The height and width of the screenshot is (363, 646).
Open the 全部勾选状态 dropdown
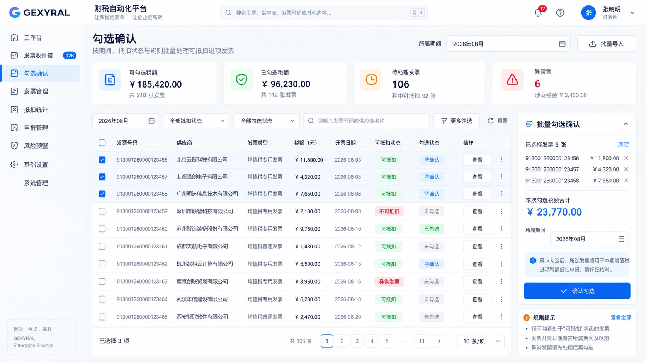click(266, 121)
